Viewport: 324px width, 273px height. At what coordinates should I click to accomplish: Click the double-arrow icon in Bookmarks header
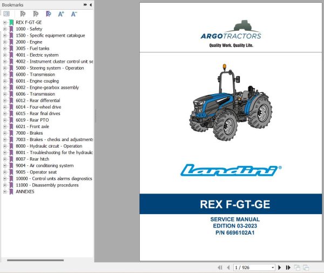85,4
